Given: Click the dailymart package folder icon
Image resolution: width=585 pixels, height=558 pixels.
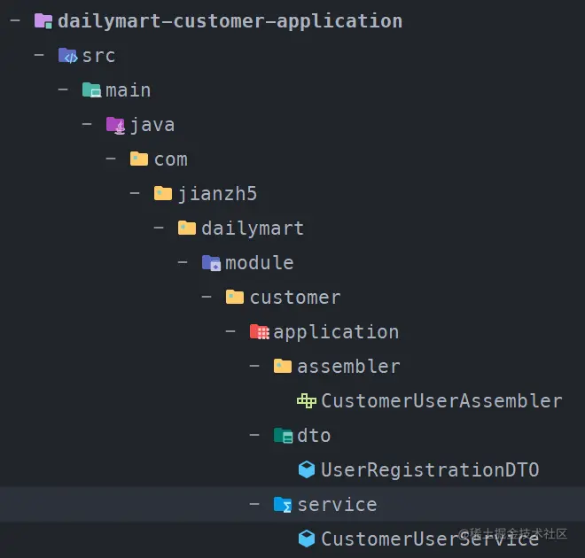Looking at the screenshot, I should coord(187,229).
